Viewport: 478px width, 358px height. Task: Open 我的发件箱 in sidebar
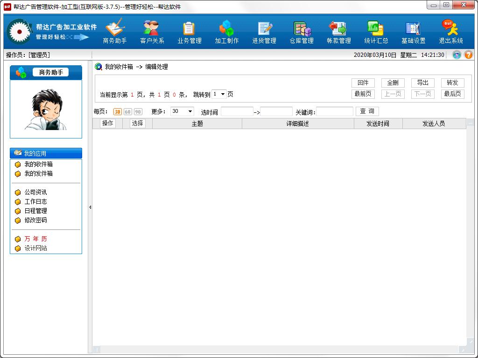click(38, 173)
